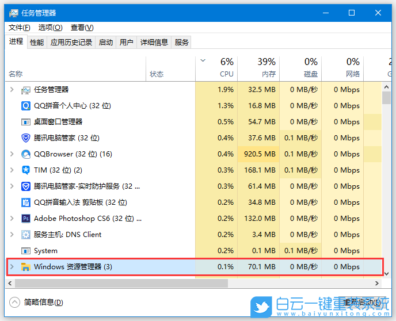This screenshot has height=321, width=396.
Task: Sort processes by CPU column header
Action: tap(216, 69)
